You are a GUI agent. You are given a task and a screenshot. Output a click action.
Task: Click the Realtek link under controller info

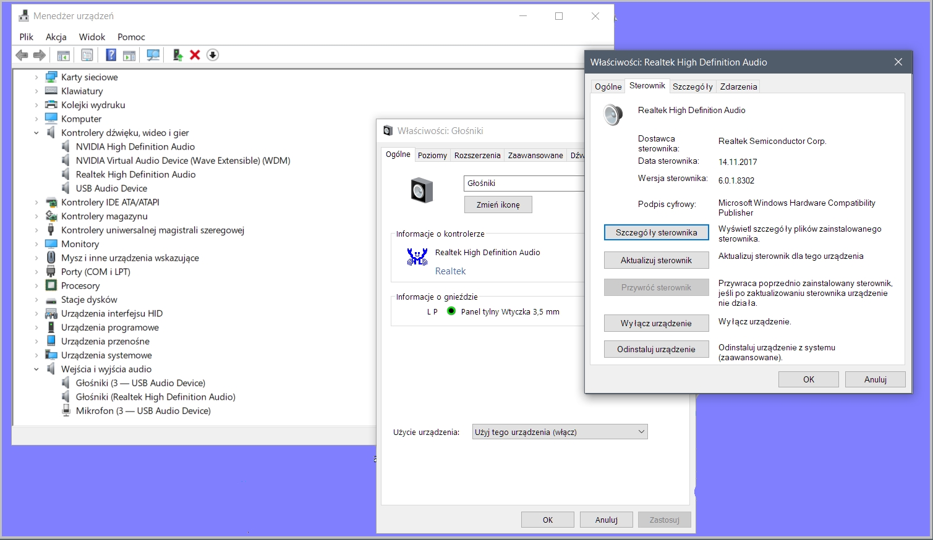click(x=450, y=271)
